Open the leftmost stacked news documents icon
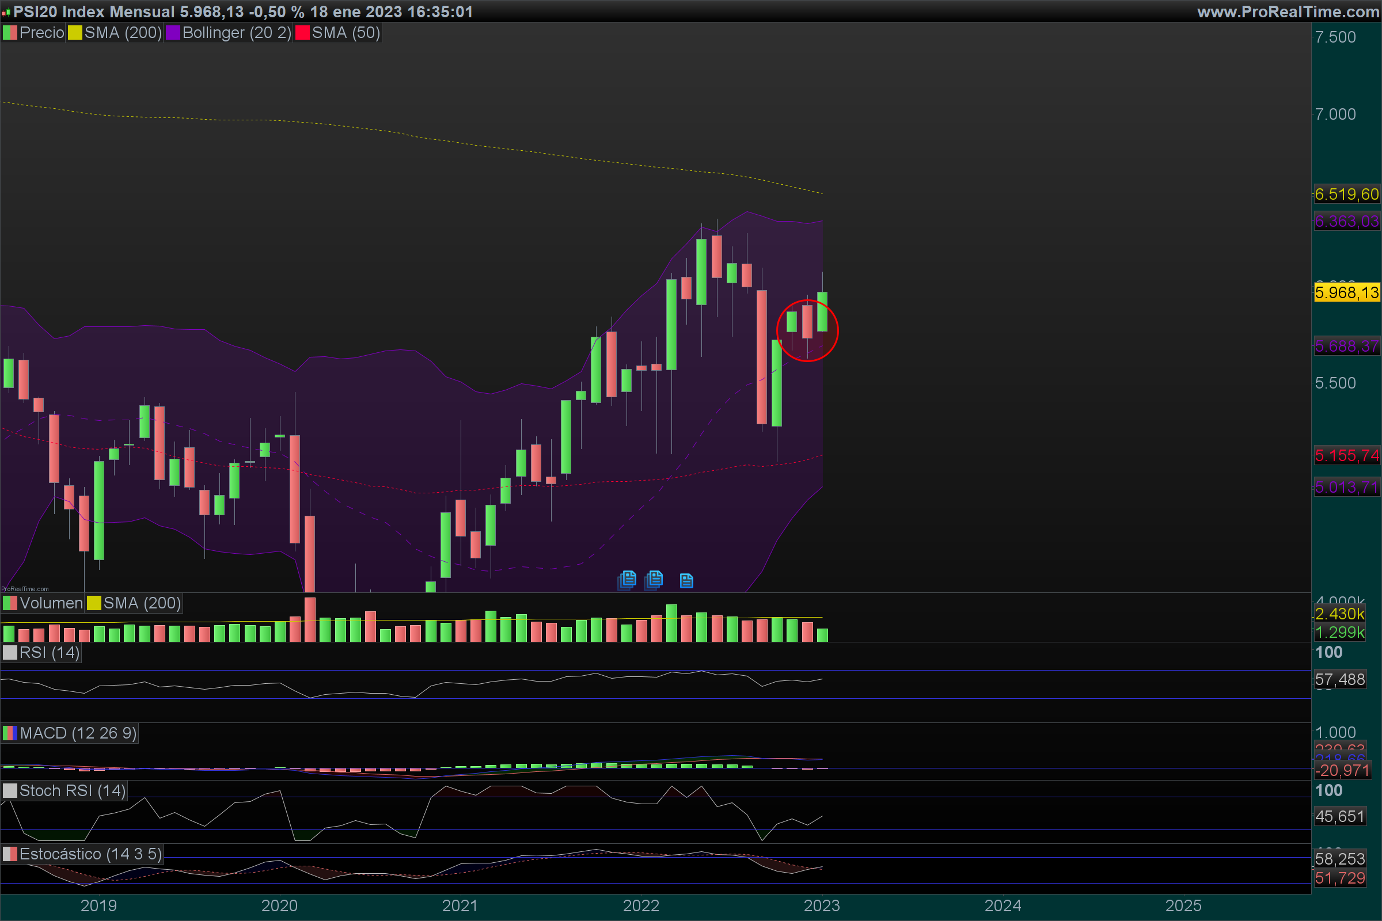The image size is (1382, 921). click(627, 580)
